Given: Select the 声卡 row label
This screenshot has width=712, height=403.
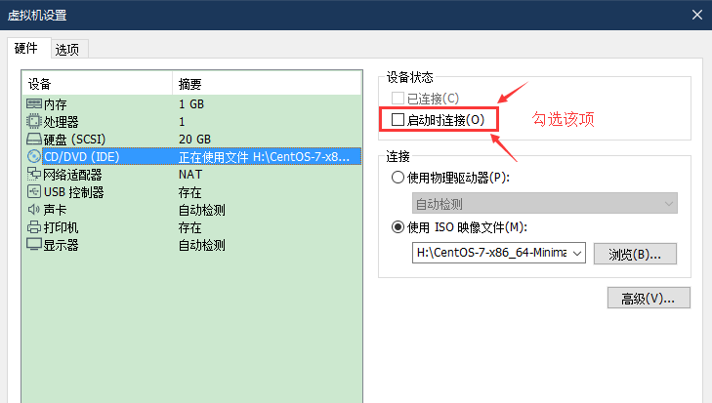Looking at the screenshot, I should (x=56, y=210).
